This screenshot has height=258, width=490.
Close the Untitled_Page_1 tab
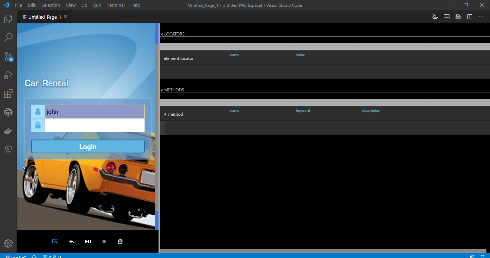66,17
